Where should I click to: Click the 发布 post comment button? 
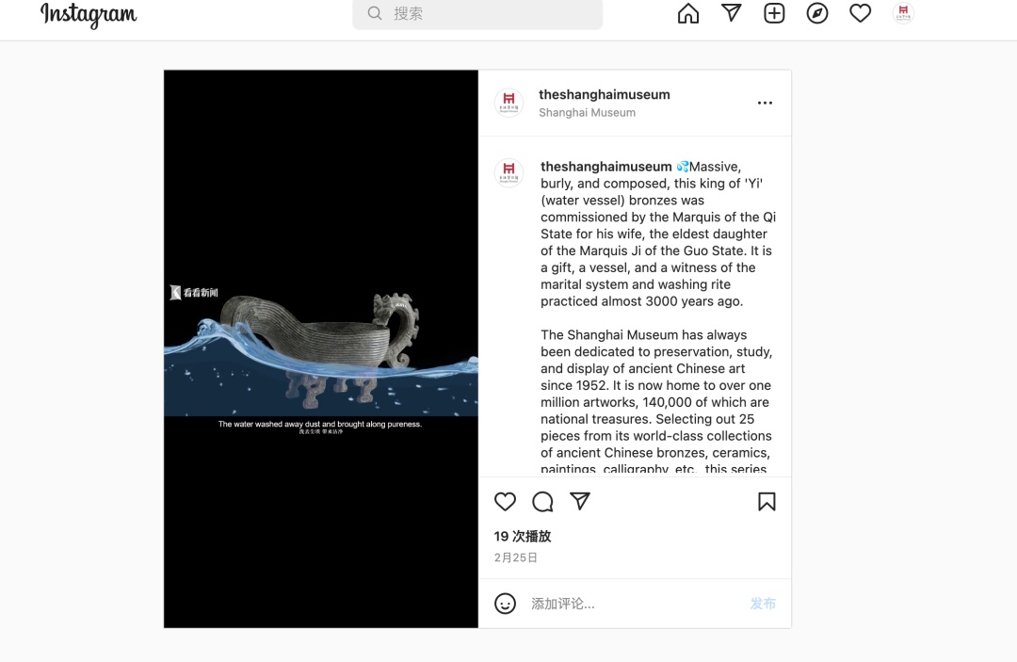763,604
